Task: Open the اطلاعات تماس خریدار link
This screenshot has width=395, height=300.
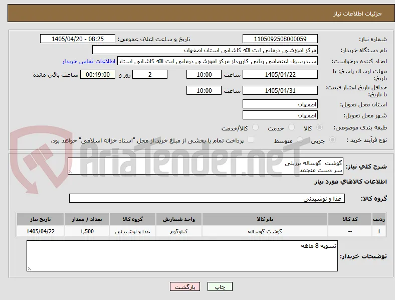Action: (x=89, y=61)
